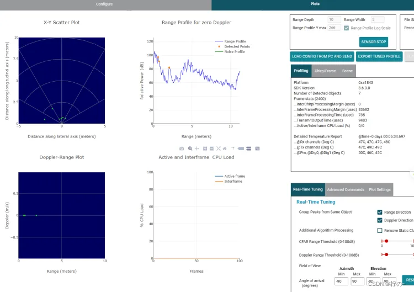The height and width of the screenshot is (292, 414).
Task: Click the SDK Version value 3.6.0.0
Action: click(x=364, y=88)
